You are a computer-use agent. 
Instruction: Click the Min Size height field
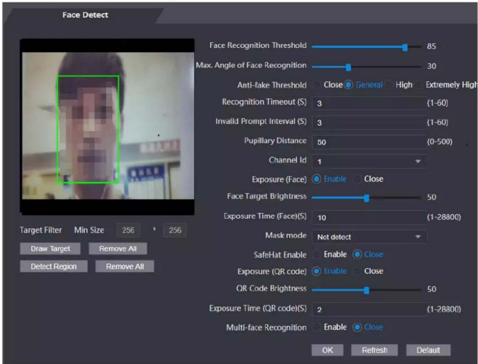pos(175,230)
